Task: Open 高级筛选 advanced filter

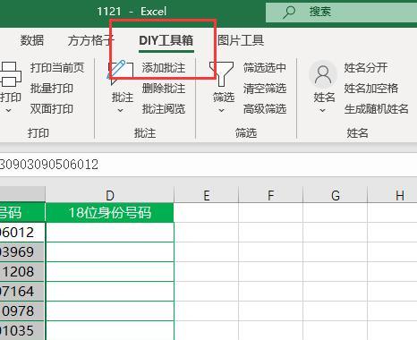Action: coord(265,109)
